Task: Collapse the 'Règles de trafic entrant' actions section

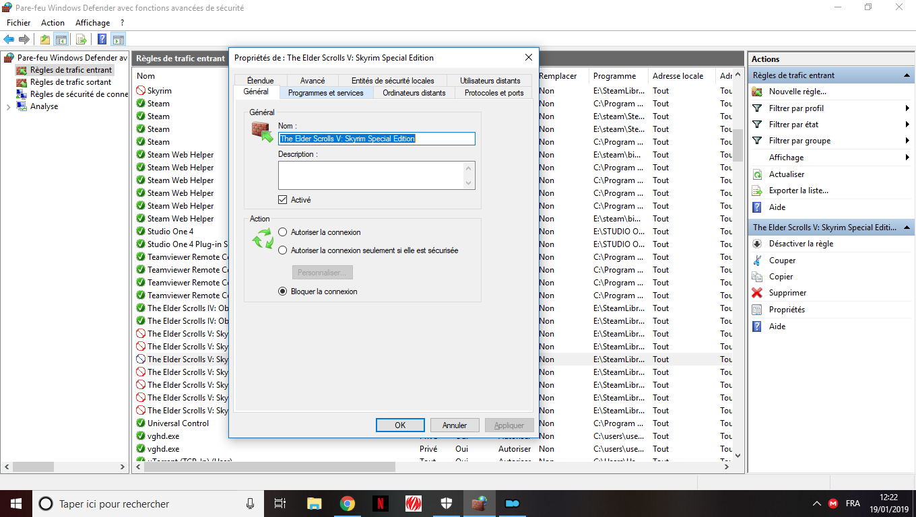Action: (907, 75)
